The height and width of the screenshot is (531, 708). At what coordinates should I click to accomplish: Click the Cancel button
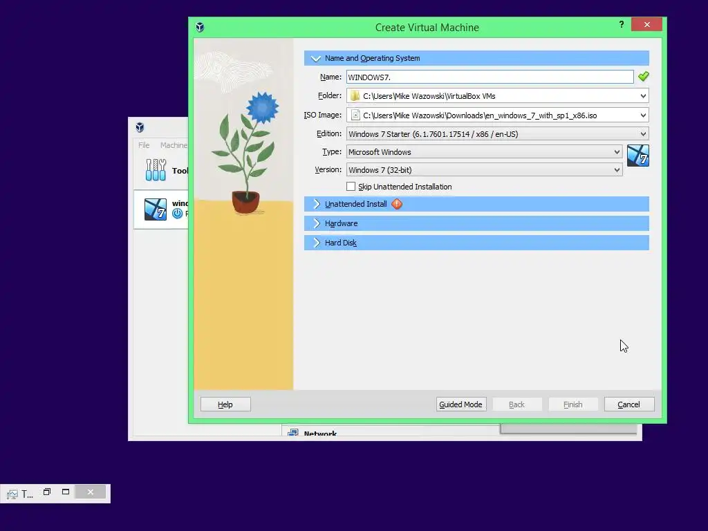(629, 404)
